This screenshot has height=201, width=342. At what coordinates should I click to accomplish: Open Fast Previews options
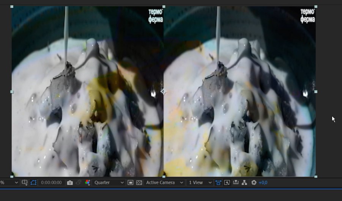tap(227, 182)
